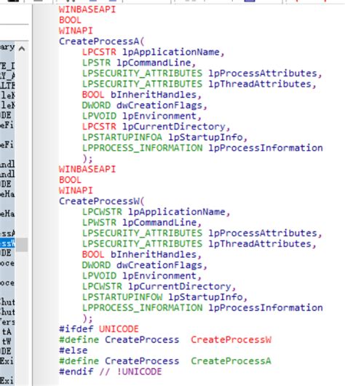Select the symbol entry showing E_I
This screenshot has height=386, width=345.
click(x=7, y=66)
